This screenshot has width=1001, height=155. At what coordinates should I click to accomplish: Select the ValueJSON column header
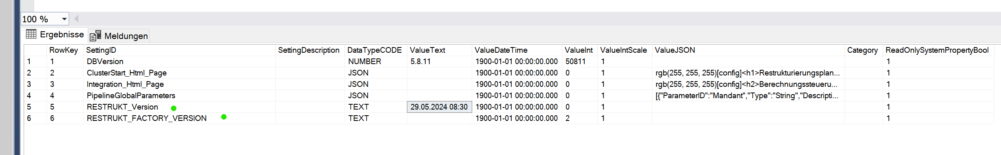click(x=748, y=50)
